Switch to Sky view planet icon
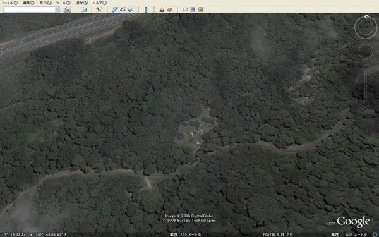The height and width of the screenshot is (237, 379). click(x=170, y=9)
